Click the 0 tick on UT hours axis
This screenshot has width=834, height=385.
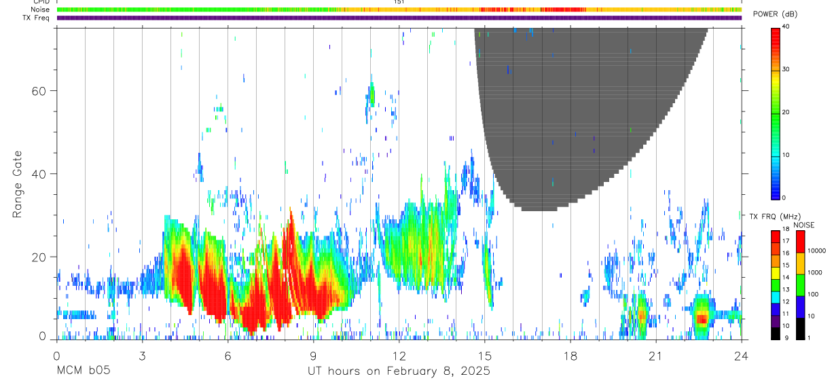[56, 356]
